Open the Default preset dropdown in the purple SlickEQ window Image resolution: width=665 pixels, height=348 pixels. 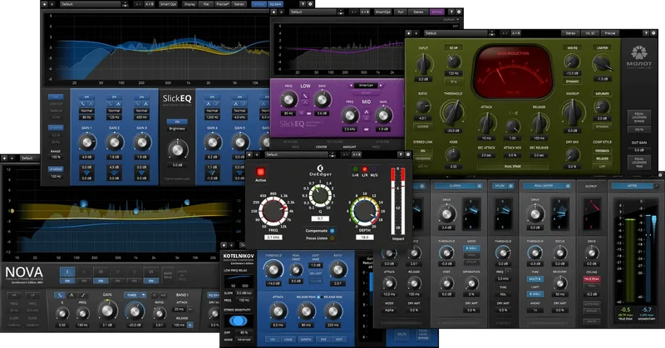pos(314,12)
